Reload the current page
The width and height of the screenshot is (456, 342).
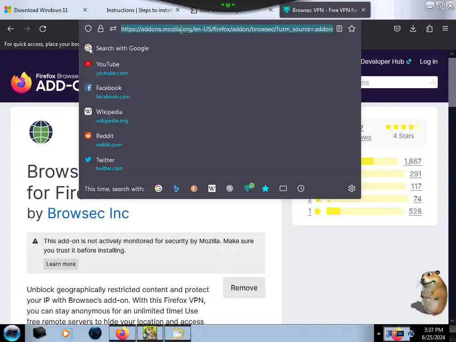click(x=43, y=29)
